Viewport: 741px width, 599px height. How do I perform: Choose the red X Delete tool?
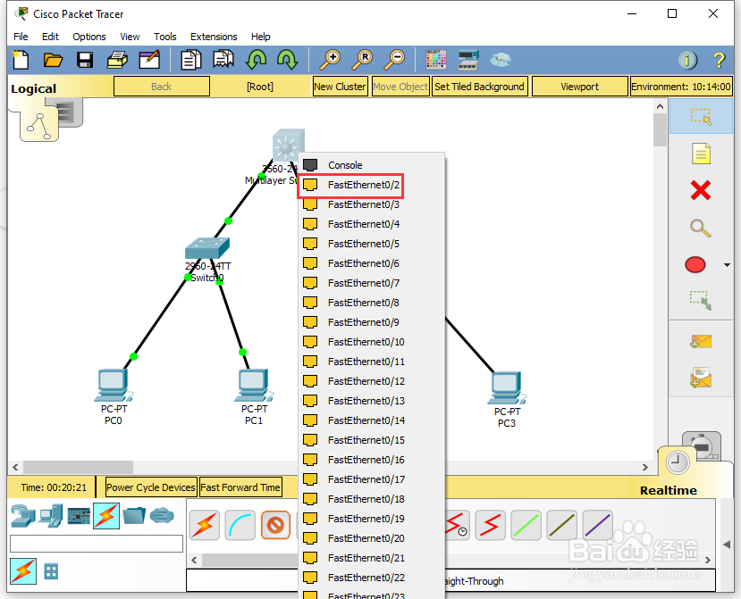[x=701, y=191]
